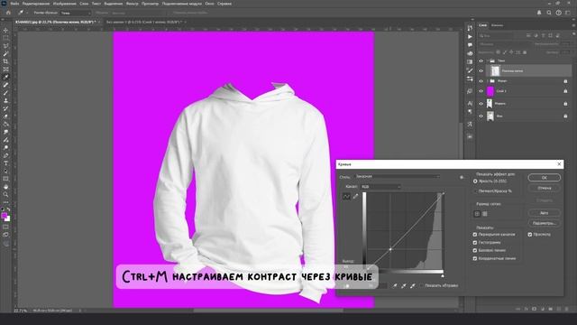Image resolution: width=577 pixels, height=325 pixels.
Task: Open the Comments panel icon
Action: tap(470, 45)
